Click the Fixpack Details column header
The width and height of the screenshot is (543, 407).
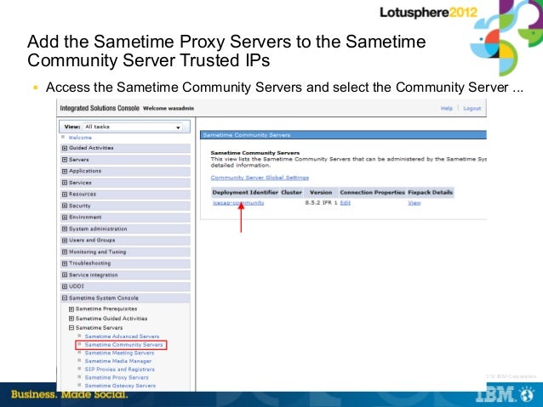point(431,192)
